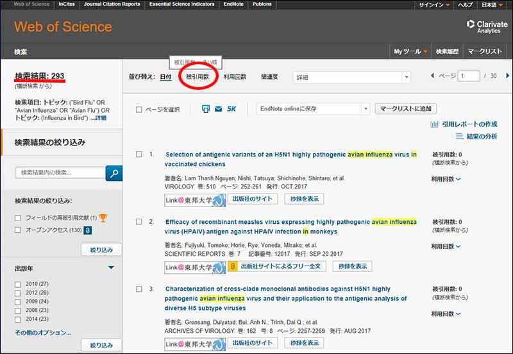Viewport: 513px width, 354px height.
Task: Click the highly cited trophy icon
Action: click(x=103, y=218)
